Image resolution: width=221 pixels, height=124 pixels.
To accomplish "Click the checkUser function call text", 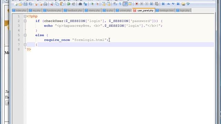I will click(54, 21).
